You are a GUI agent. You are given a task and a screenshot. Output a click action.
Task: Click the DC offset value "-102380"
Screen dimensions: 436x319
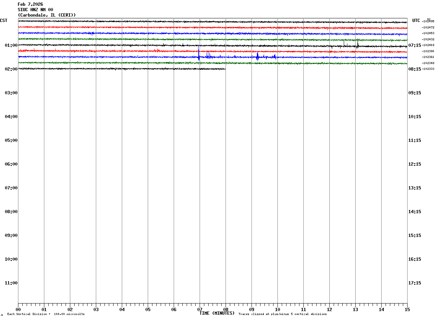[428, 51]
